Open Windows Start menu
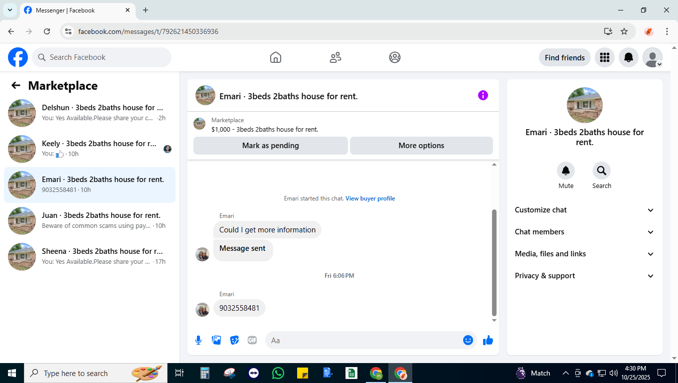 12,373
